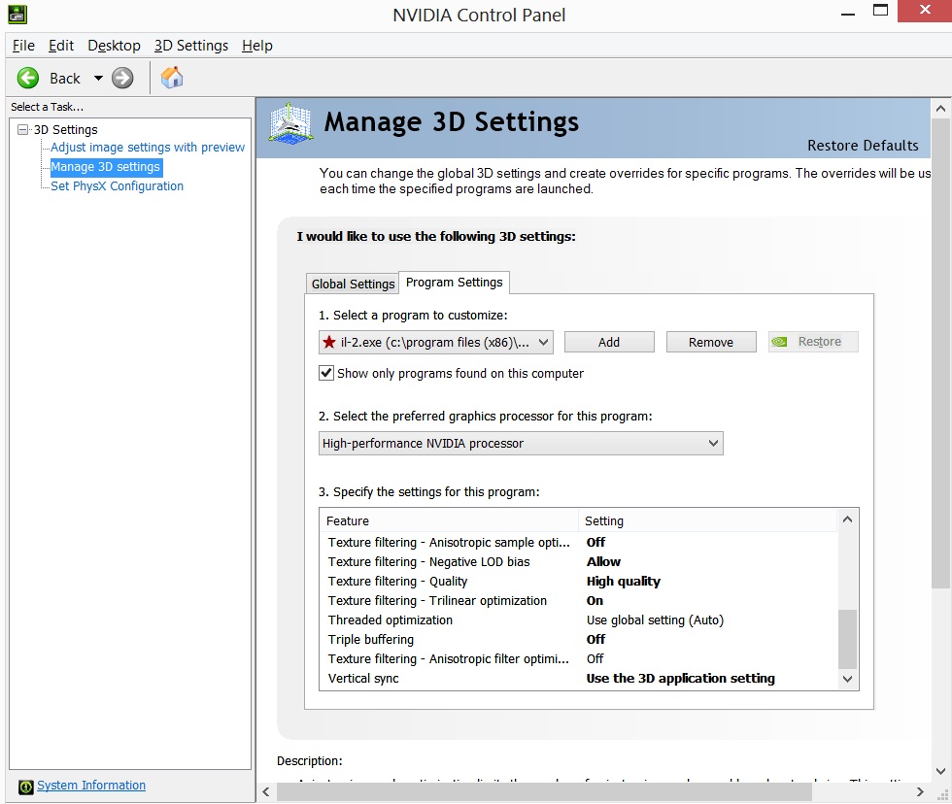Click the green Back arrow icon
The image size is (952, 804).
tap(28, 78)
